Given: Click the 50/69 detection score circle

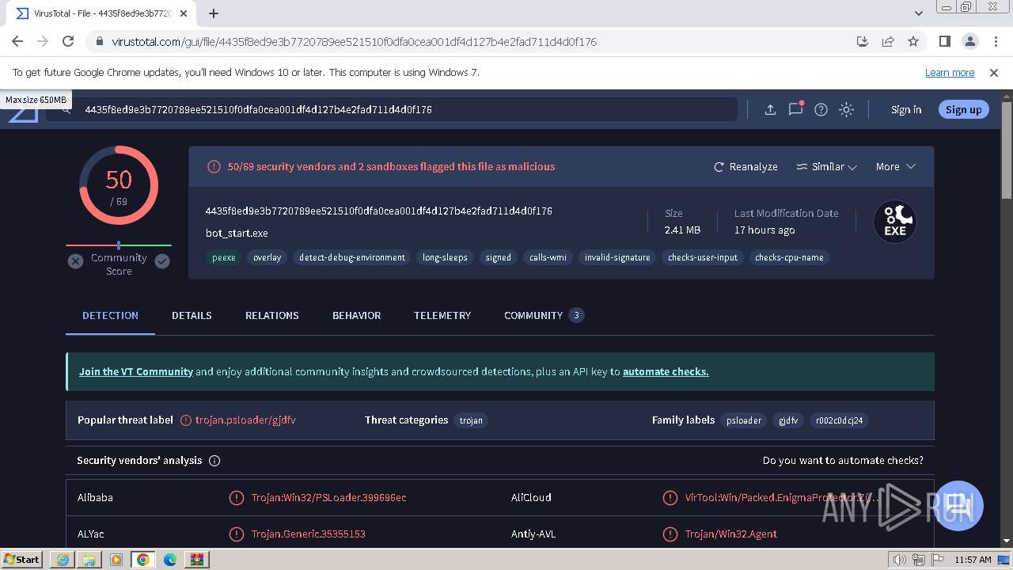Looking at the screenshot, I should point(119,186).
